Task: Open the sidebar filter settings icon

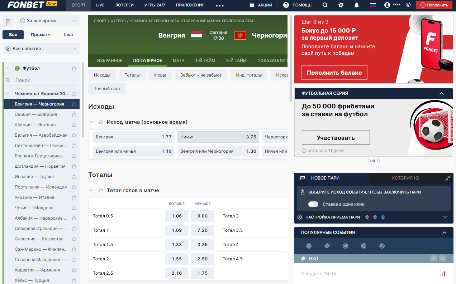Action: [8, 21]
